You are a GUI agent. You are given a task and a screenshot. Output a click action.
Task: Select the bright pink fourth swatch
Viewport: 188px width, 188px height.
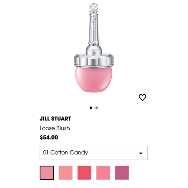coord(103,173)
